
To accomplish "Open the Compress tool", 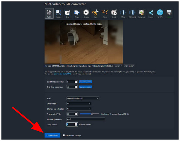I will 142,13.
